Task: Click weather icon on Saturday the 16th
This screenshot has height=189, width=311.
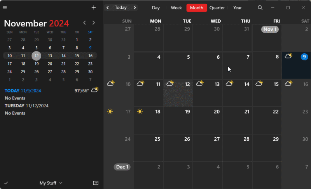Action: [288, 83]
